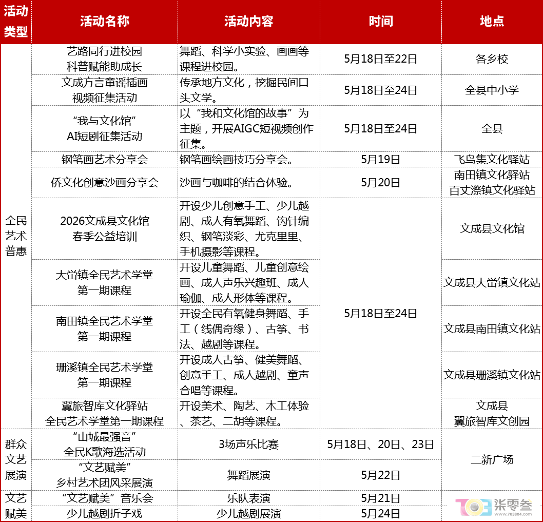Select the 钢笔画艺术分享会 cell
This screenshot has height=522, width=543.
pyautogui.click(x=105, y=159)
